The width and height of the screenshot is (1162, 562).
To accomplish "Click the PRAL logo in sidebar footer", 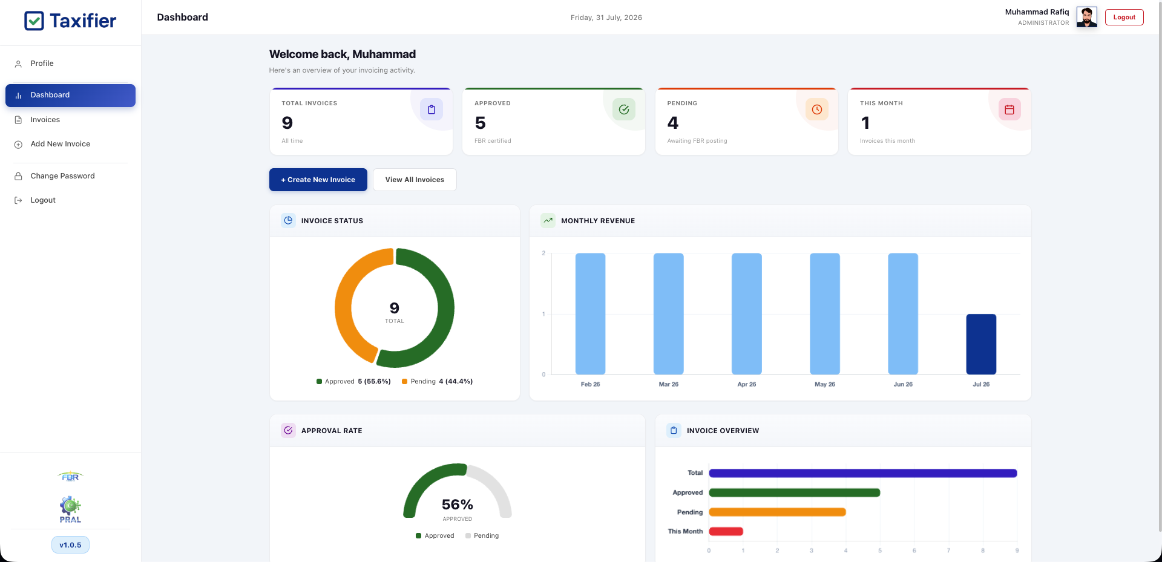I will [x=70, y=509].
